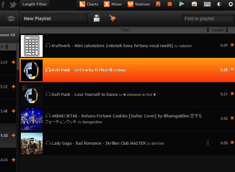Screen dimensions: 235x172
Task: Remove the AKB48/JKT48 track with X
Action: 232,118
